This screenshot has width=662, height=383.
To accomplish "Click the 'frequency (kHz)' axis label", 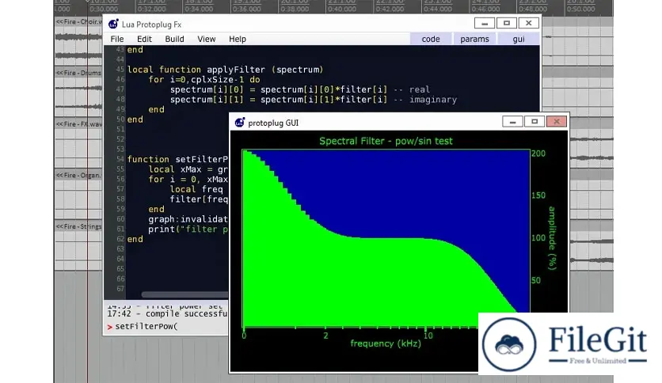I will (386, 343).
